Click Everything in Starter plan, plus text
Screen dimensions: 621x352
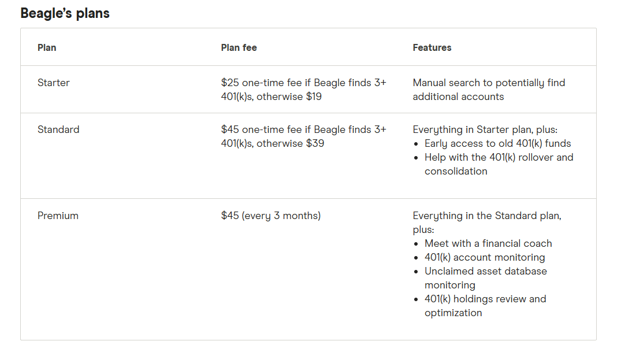pyautogui.click(x=485, y=129)
